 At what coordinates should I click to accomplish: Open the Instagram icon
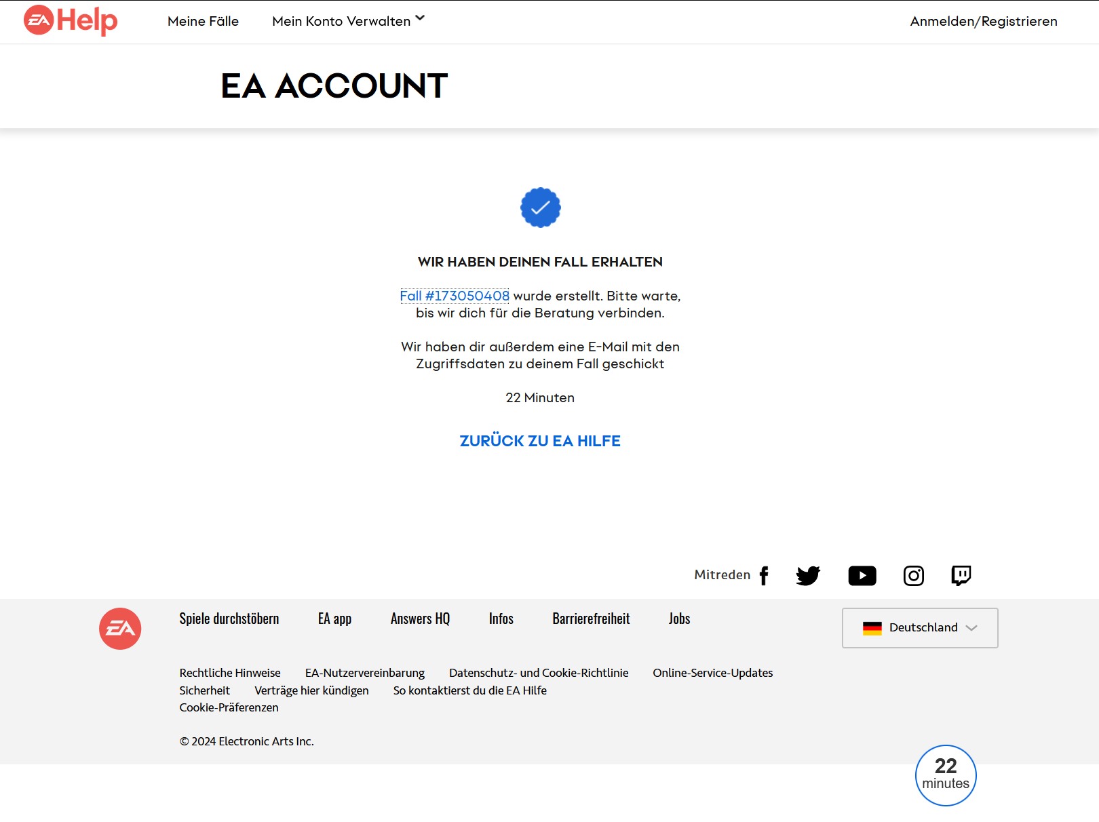pos(914,576)
